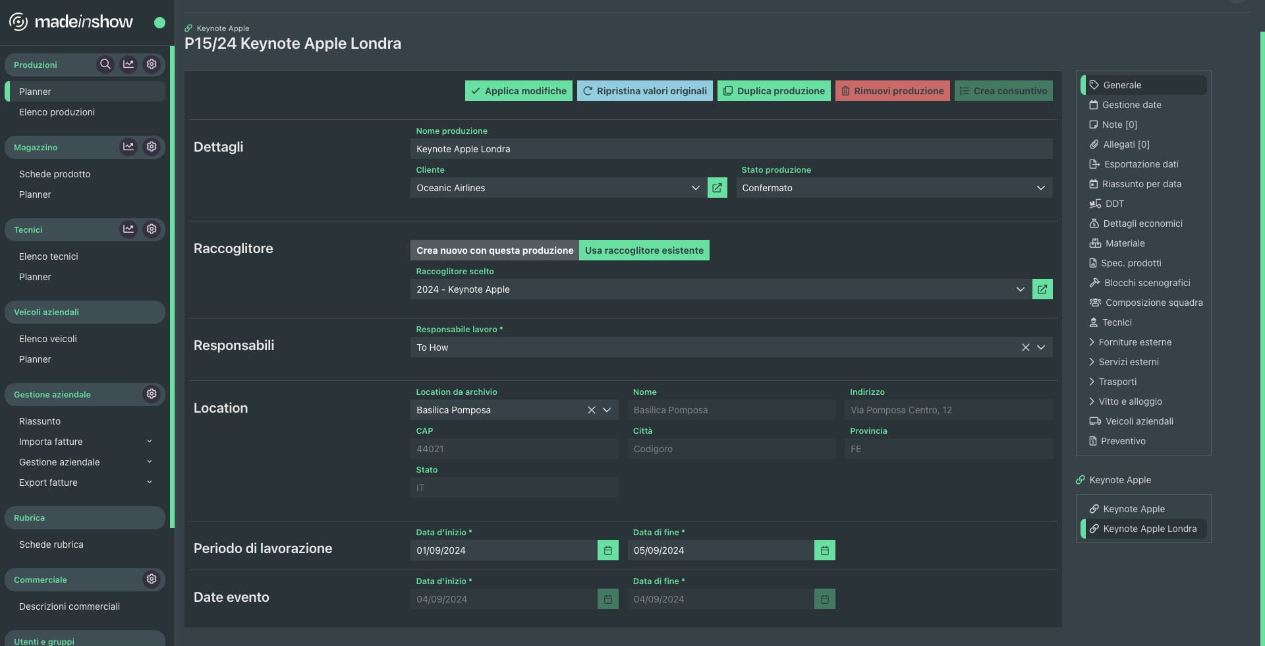
Task: Open the Gestione date tab
Action: pos(1144,105)
